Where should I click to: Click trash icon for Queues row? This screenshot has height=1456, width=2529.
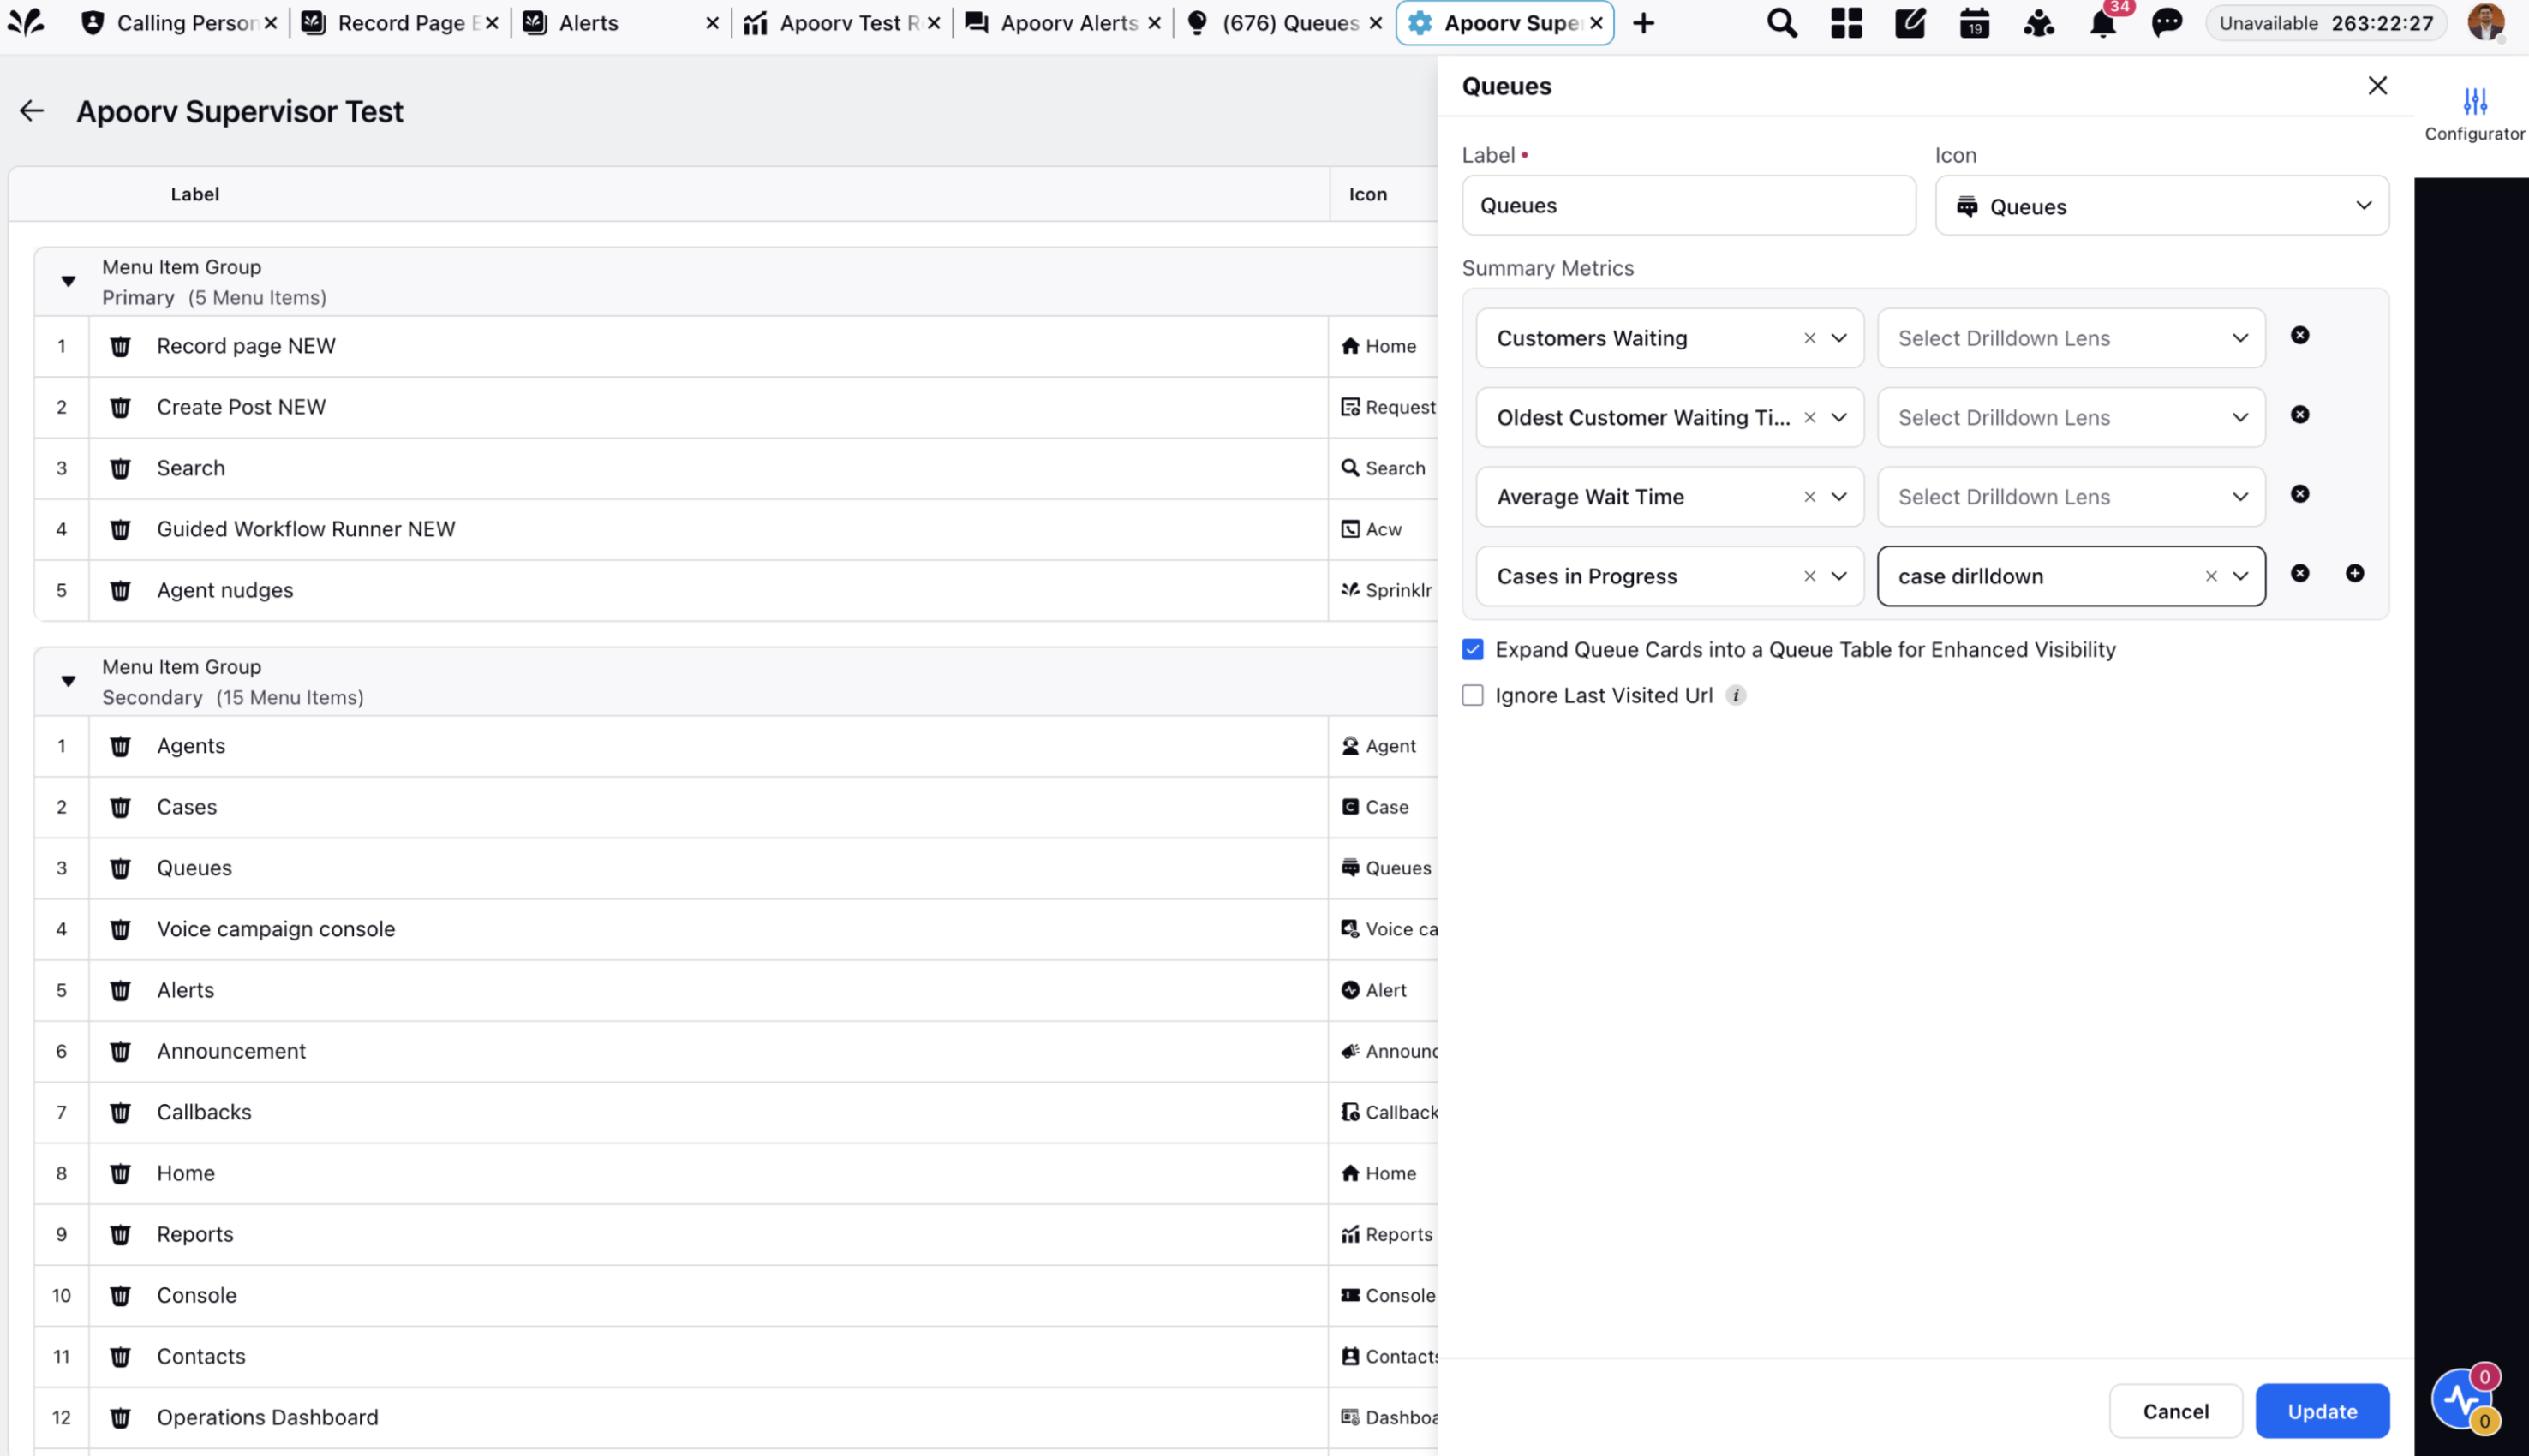click(x=120, y=868)
